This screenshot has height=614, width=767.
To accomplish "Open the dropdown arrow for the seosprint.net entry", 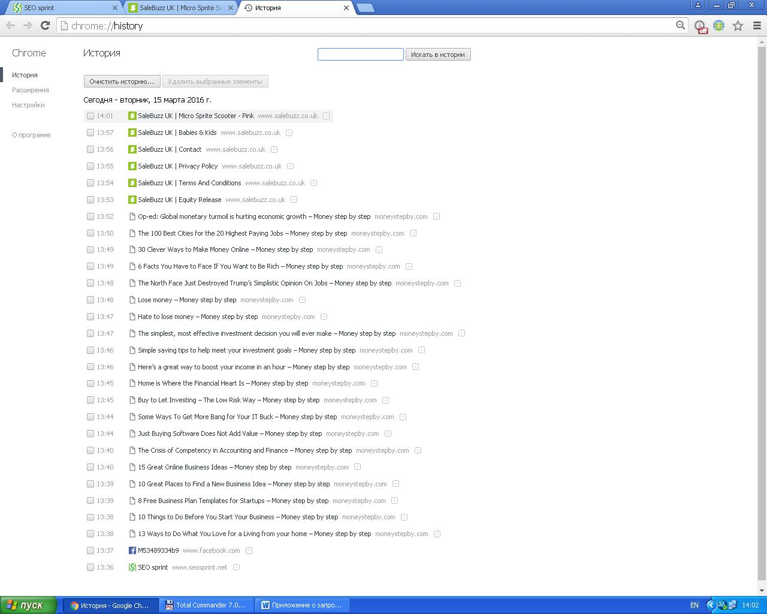I will (236, 567).
